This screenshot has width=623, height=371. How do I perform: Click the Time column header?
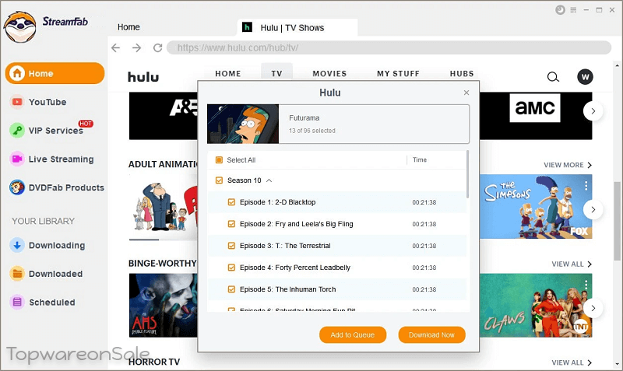pos(420,160)
